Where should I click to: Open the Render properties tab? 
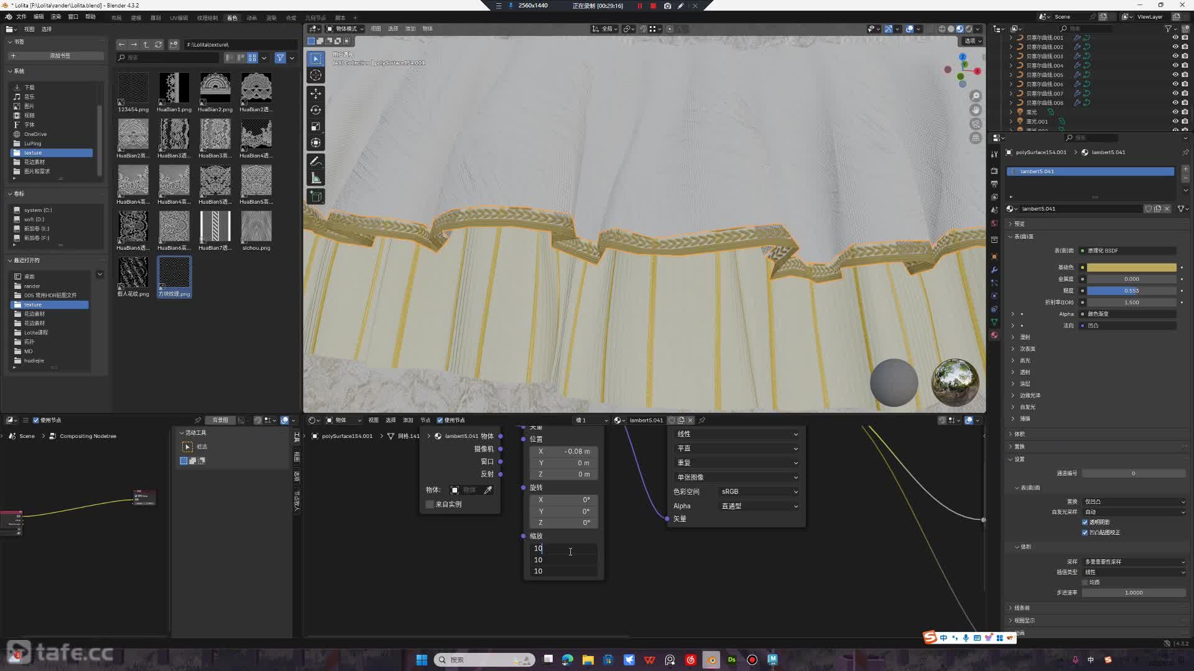pyautogui.click(x=994, y=170)
